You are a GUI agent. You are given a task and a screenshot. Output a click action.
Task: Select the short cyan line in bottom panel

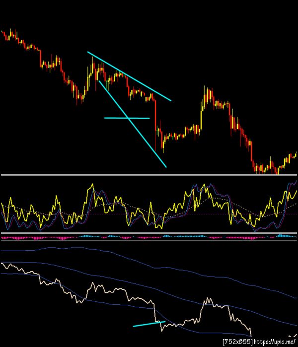click(x=149, y=324)
